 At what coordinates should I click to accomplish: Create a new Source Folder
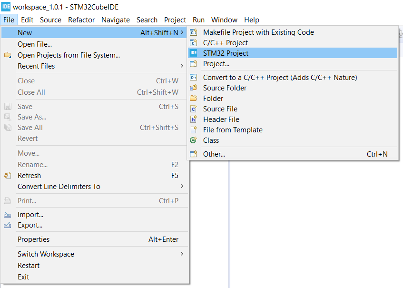coord(293,88)
